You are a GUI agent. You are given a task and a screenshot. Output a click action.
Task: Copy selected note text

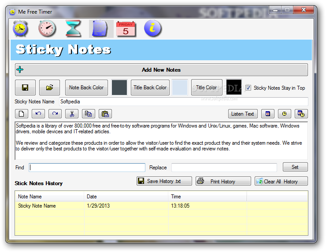(x=89, y=114)
